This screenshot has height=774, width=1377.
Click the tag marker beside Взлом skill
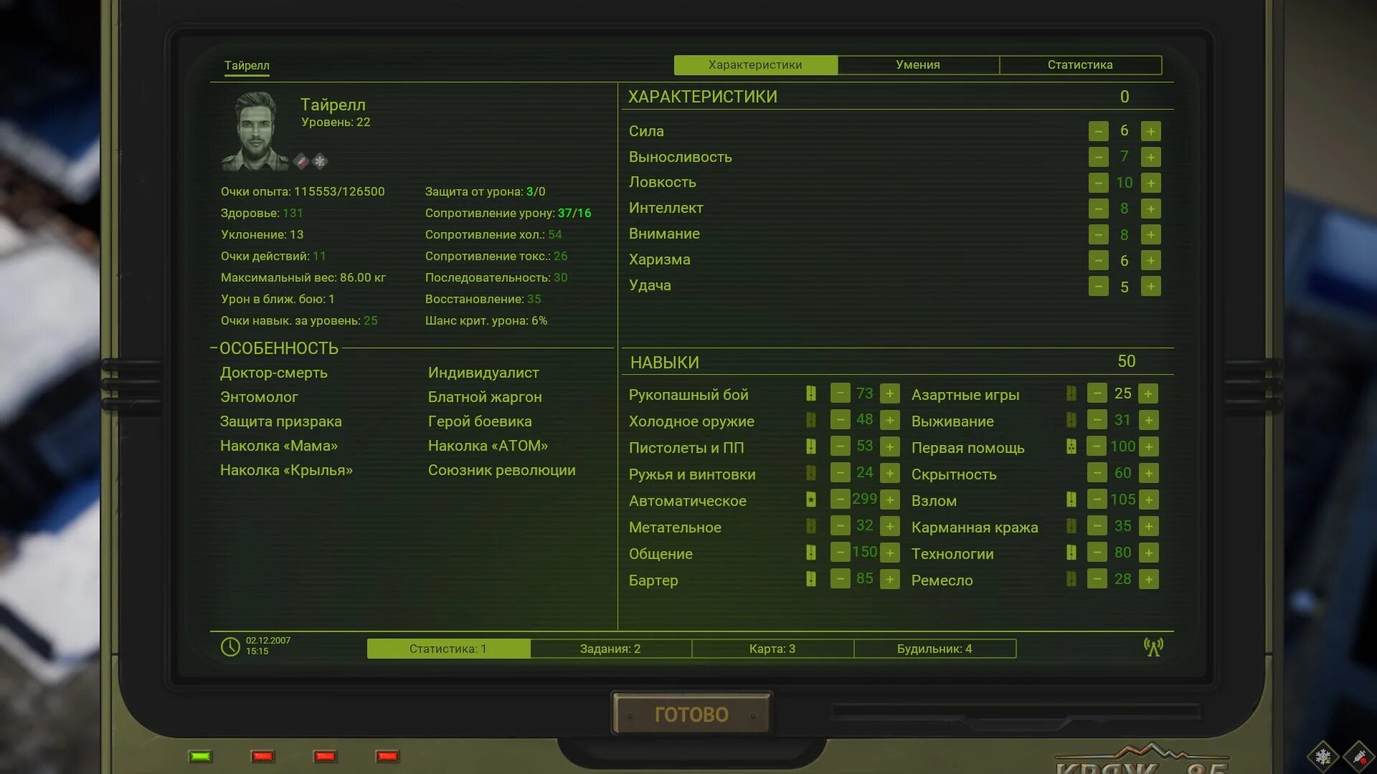[x=1071, y=500]
